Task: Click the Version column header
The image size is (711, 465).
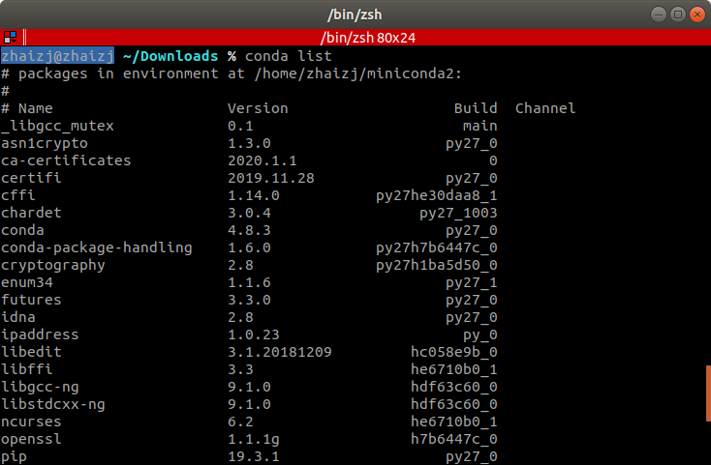Action: click(258, 108)
